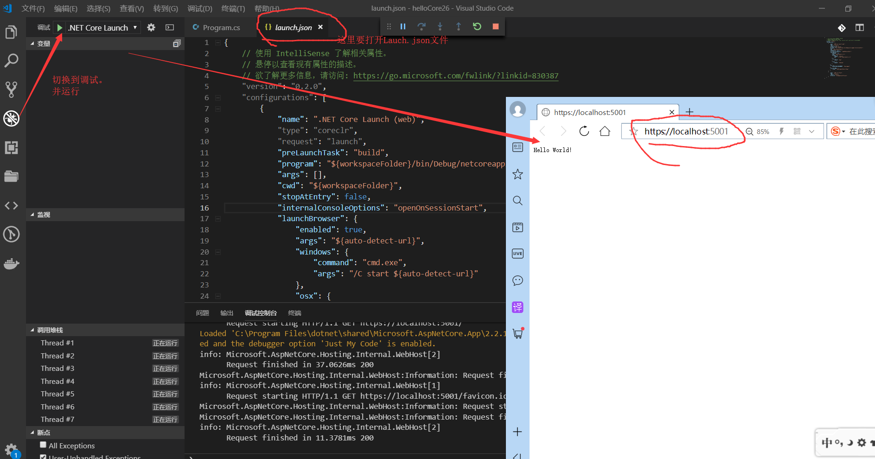Close the localhost:5001 browser tab

coord(672,112)
